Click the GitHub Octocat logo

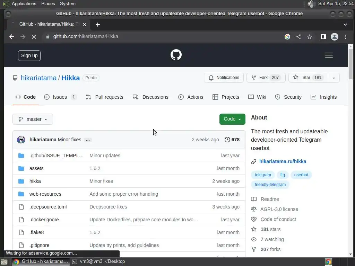[x=176, y=55]
